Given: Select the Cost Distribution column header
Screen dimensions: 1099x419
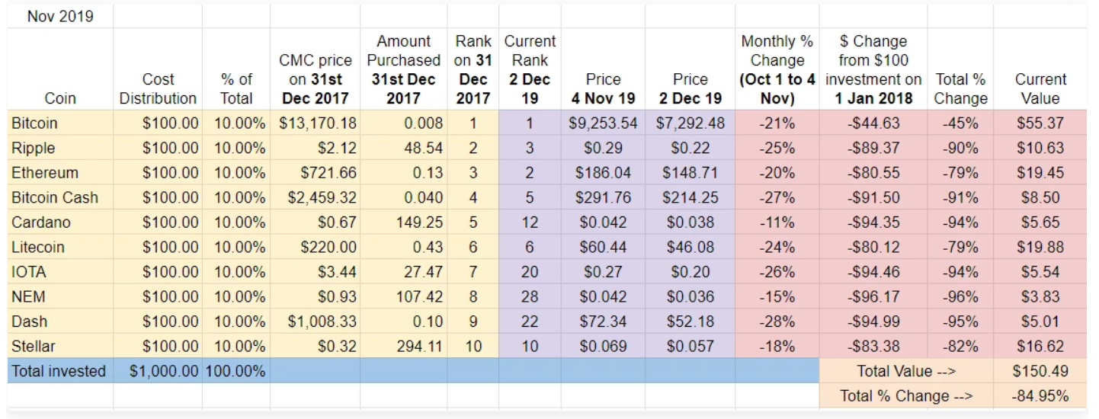Looking at the screenshot, I should (x=158, y=89).
